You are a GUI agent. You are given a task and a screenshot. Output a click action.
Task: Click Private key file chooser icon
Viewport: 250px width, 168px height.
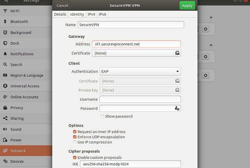(177, 90)
